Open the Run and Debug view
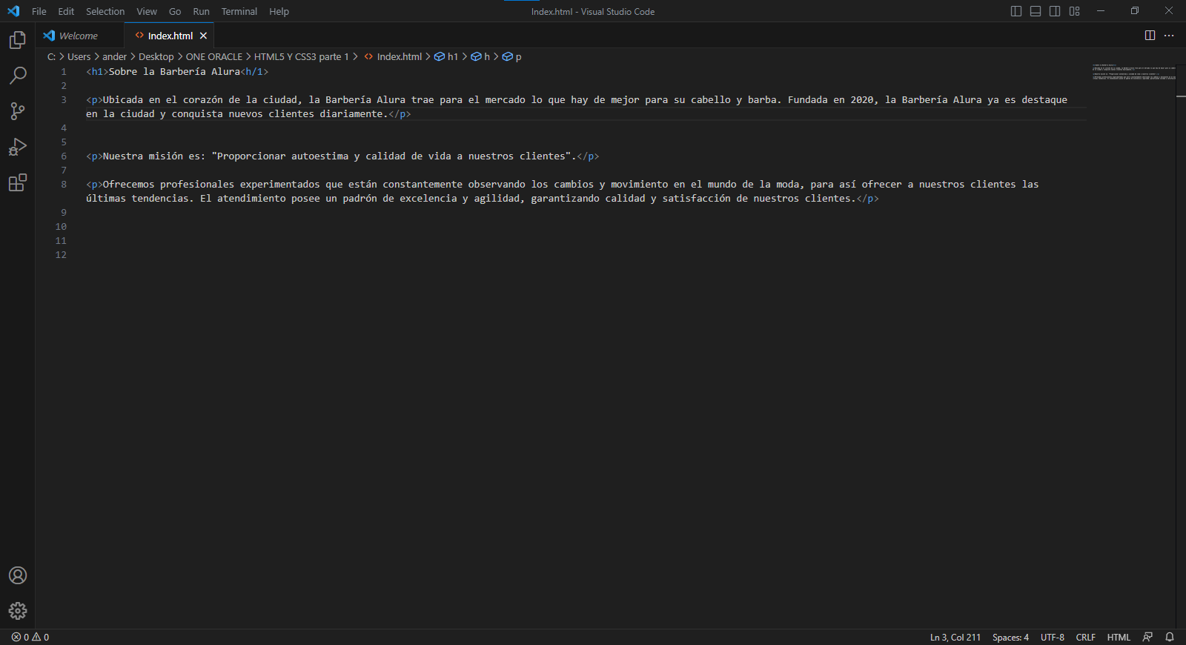 pyautogui.click(x=18, y=146)
